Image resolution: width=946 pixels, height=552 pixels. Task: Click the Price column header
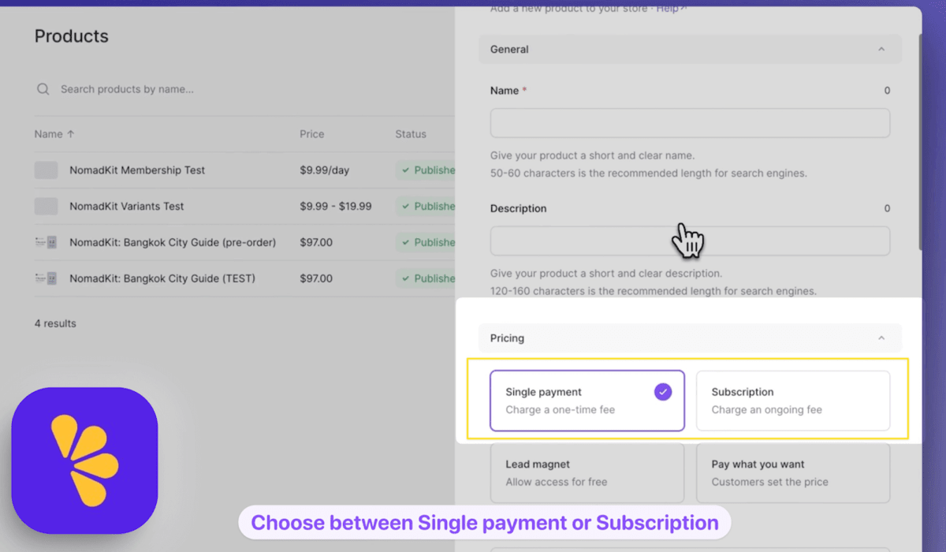[311, 134]
